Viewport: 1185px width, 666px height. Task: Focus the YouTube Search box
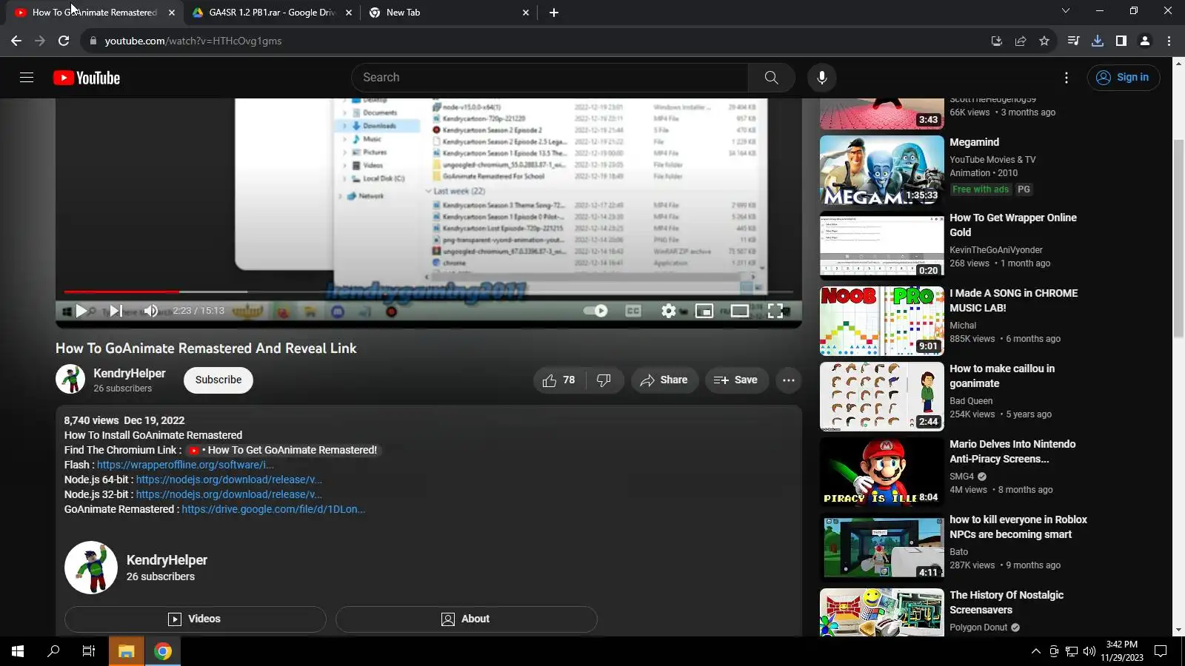[x=550, y=78]
